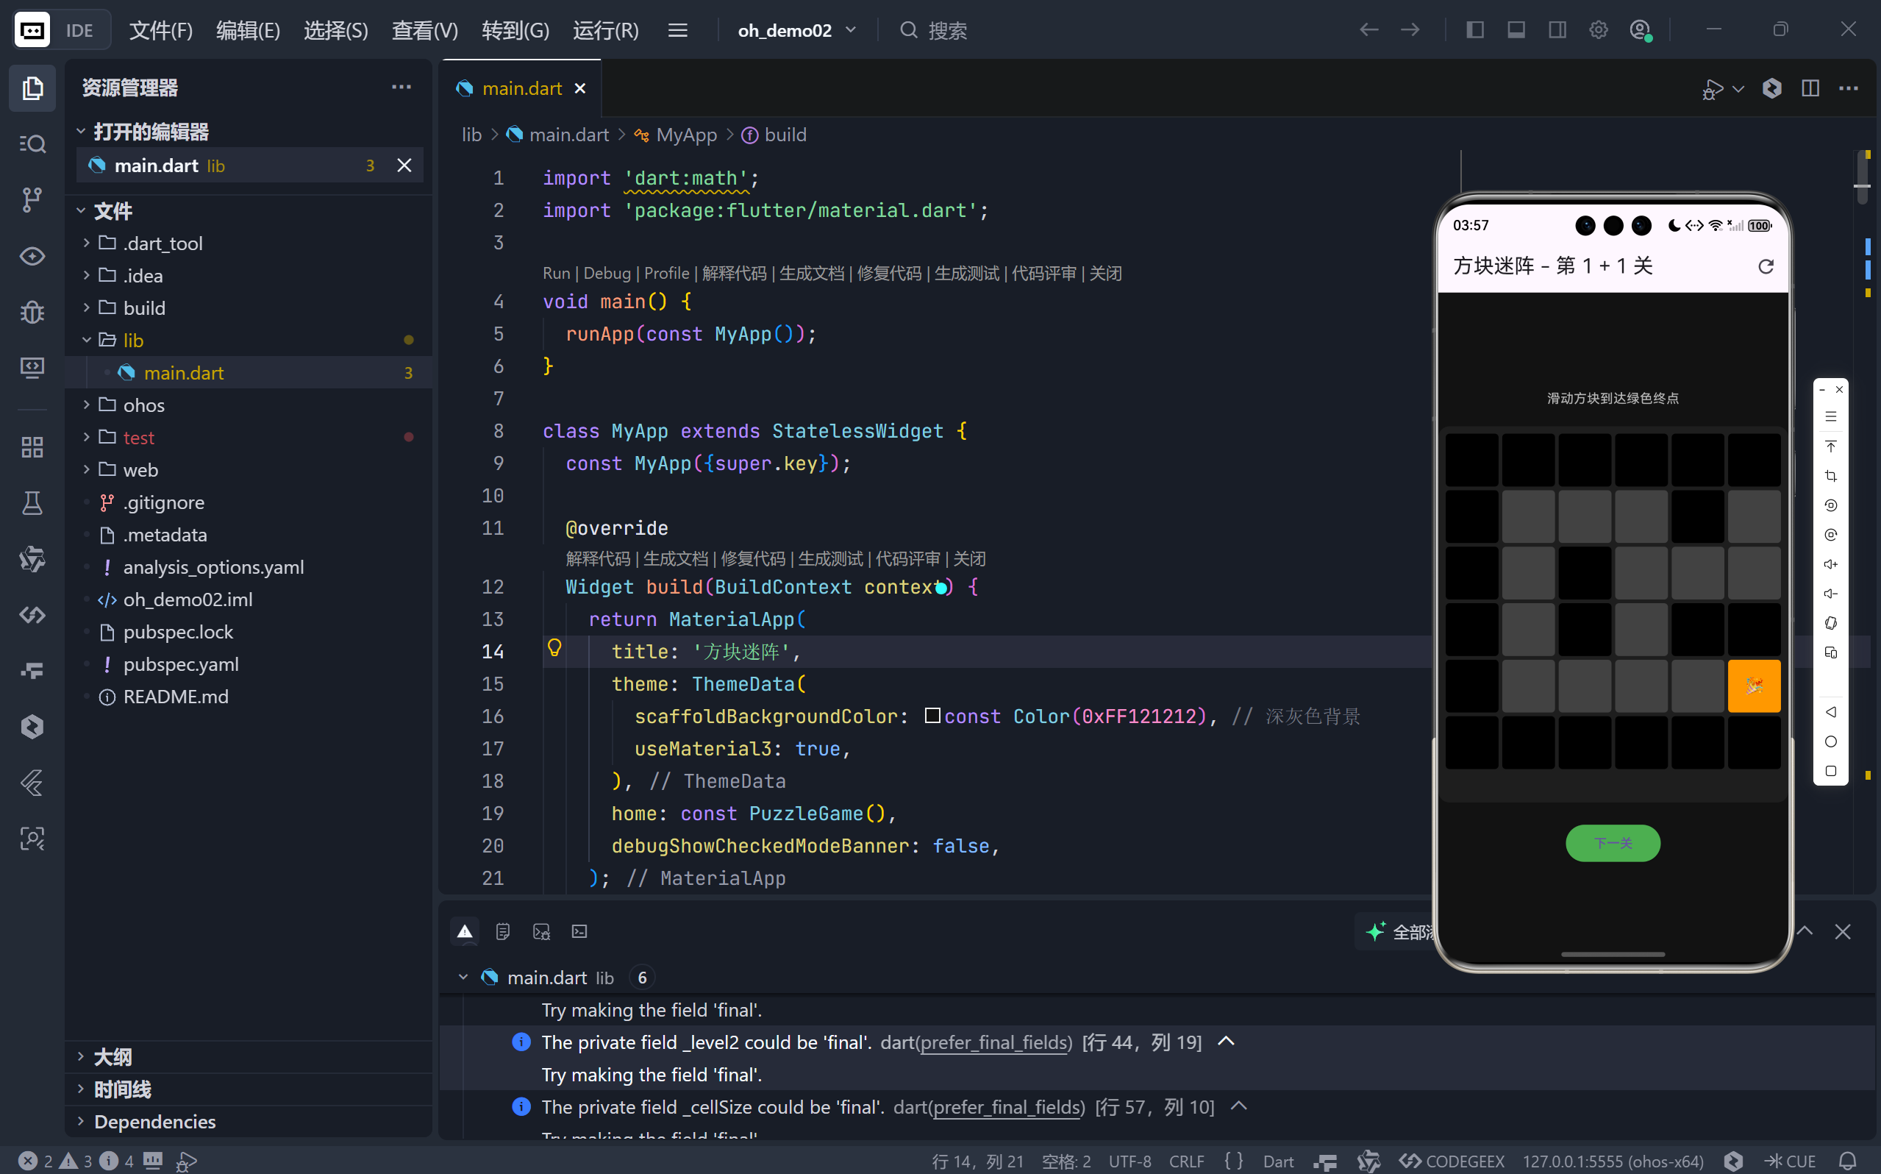Viewport: 1881px width, 1174px height.
Task: Click the lightbulb code action icon
Action: click(554, 648)
